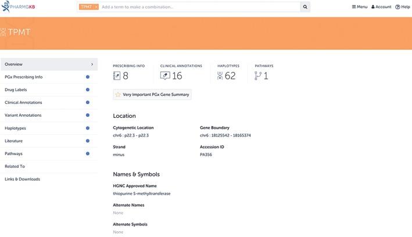This screenshot has height=237, width=412.
Task: Click the Clinical Annotations count icon
Action: click(x=165, y=76)
